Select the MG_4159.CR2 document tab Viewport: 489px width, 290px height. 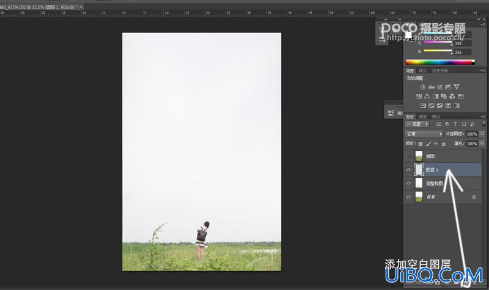click(39, 7)
